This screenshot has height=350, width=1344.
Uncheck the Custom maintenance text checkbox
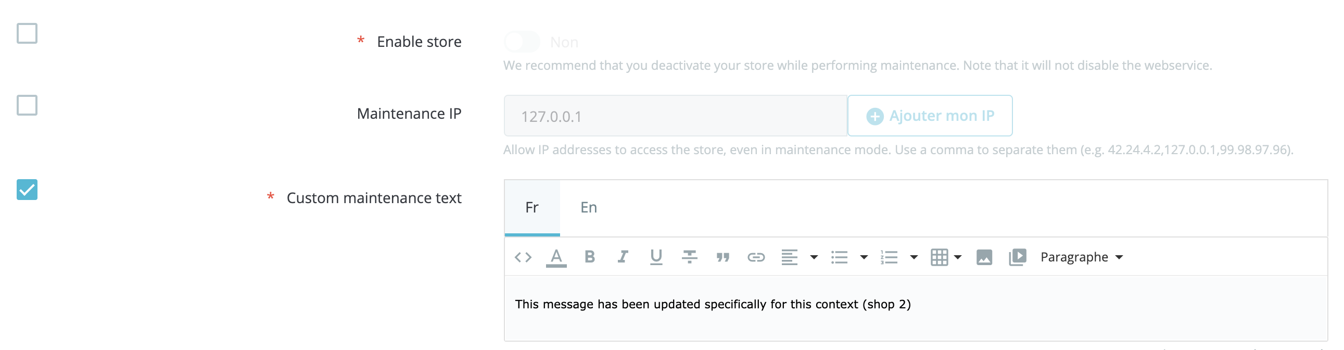[27, 190]
